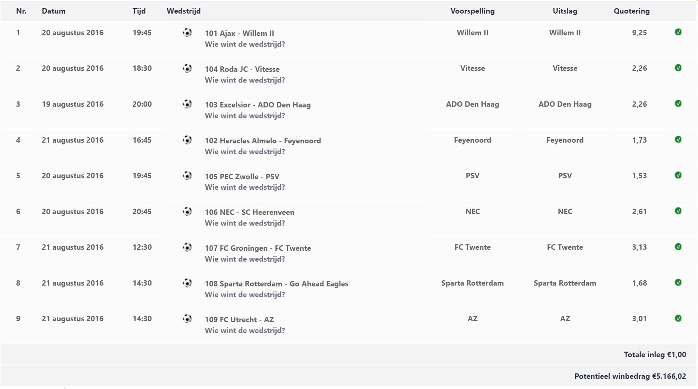Click the soccer ball icon for Roda JC - Vitesse
698x389 pixels.
coord(187,68)
